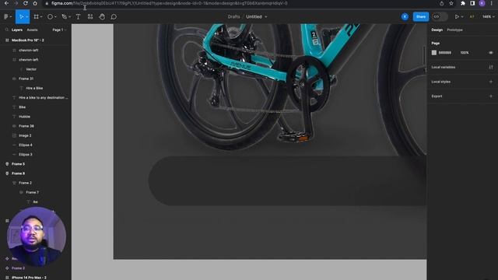Select the Comment tool
This screenshot has height=280, width=498.
114,17
